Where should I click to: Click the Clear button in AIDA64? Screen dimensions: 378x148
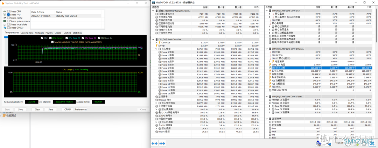pos(37,110)
